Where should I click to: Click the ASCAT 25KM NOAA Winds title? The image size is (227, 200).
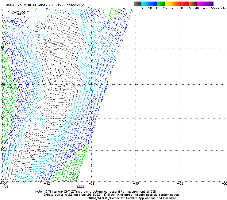click(45, 5)
